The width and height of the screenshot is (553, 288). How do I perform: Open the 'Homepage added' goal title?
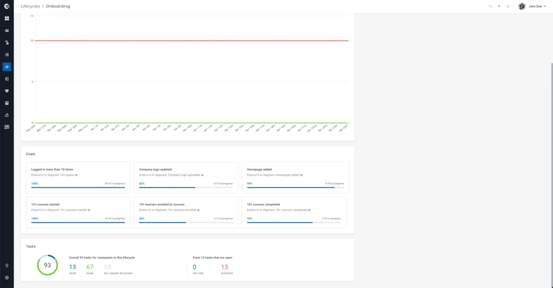[259, 170]
